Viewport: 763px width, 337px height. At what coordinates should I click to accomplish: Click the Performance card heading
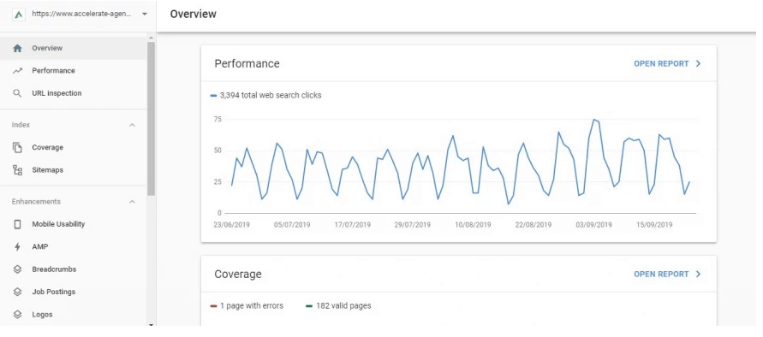[247, 63]
